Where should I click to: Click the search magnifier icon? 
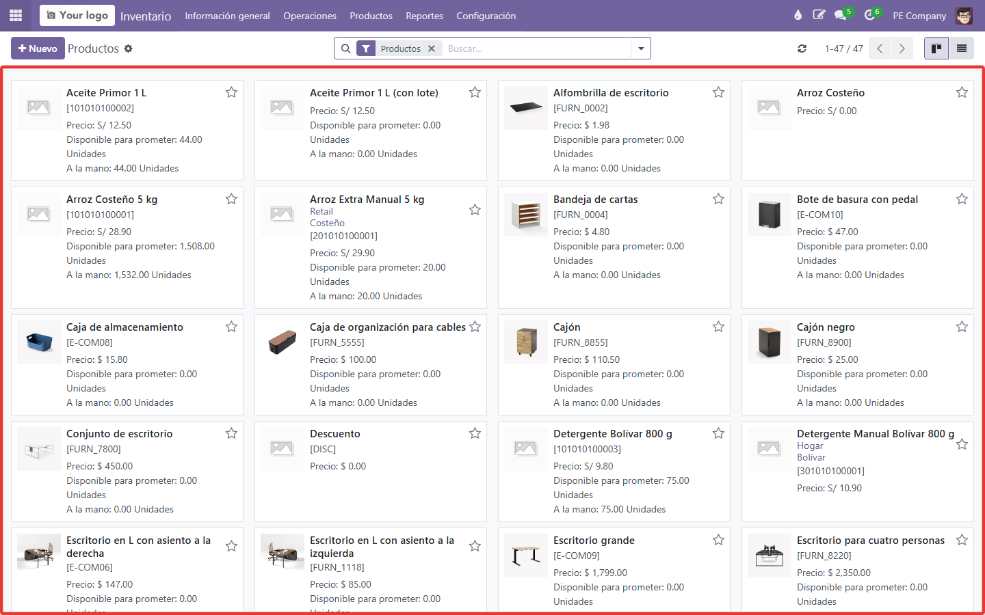click(346, 49)
